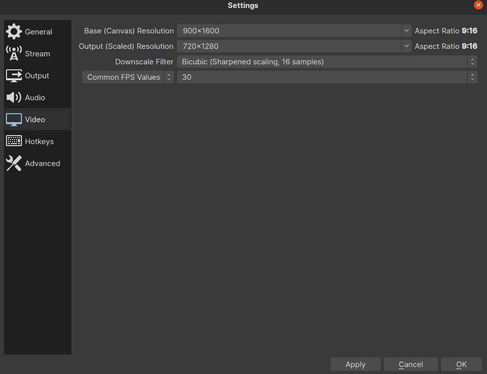Image resolution: width=487 pixels, height=374 pixels.
Task: Go to the Output settings tab
Action: tap(37, 75)
